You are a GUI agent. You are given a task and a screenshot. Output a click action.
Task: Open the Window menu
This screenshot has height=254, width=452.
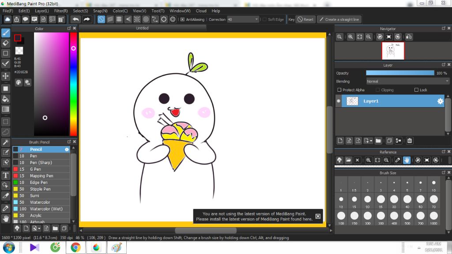(x=180, y=11)
